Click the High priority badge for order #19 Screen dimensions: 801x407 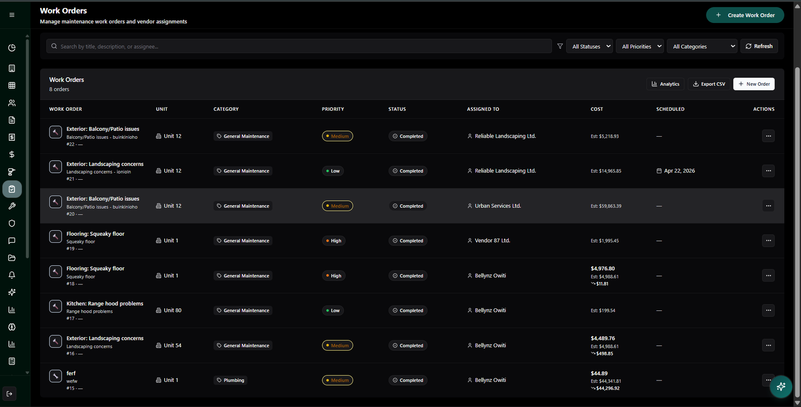coord(333,241)
